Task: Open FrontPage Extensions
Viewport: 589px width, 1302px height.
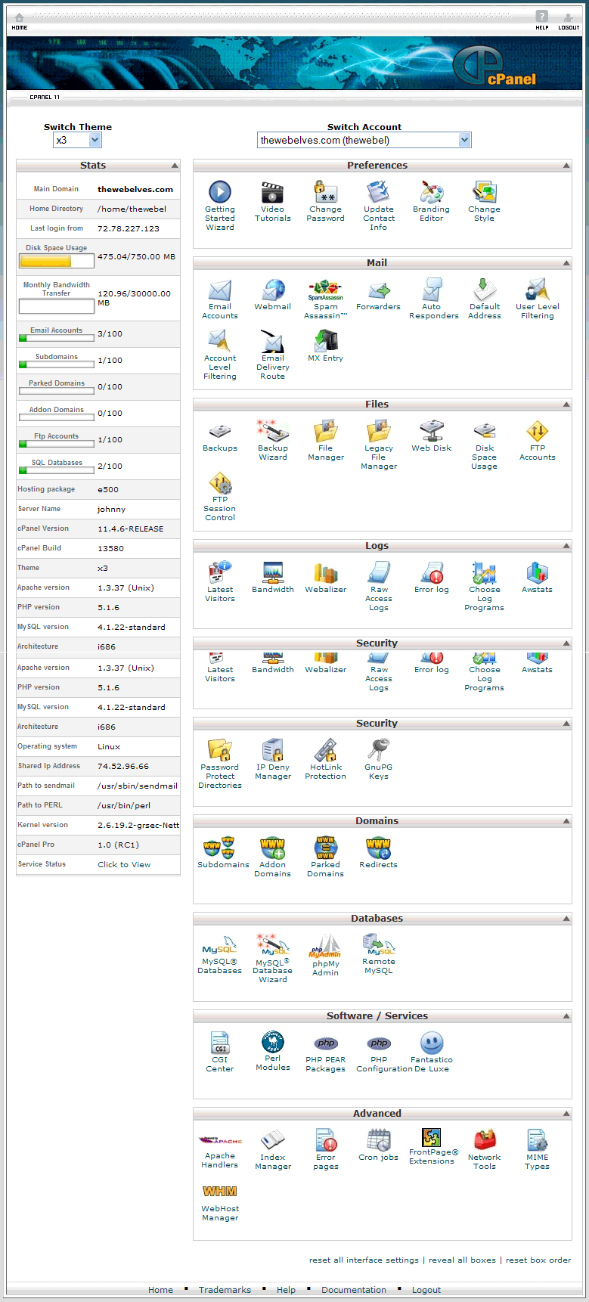Action: 433,1147
